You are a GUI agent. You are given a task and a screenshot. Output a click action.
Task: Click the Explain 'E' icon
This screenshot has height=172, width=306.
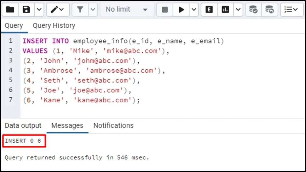pyautogui.click(x=209, y=9)
